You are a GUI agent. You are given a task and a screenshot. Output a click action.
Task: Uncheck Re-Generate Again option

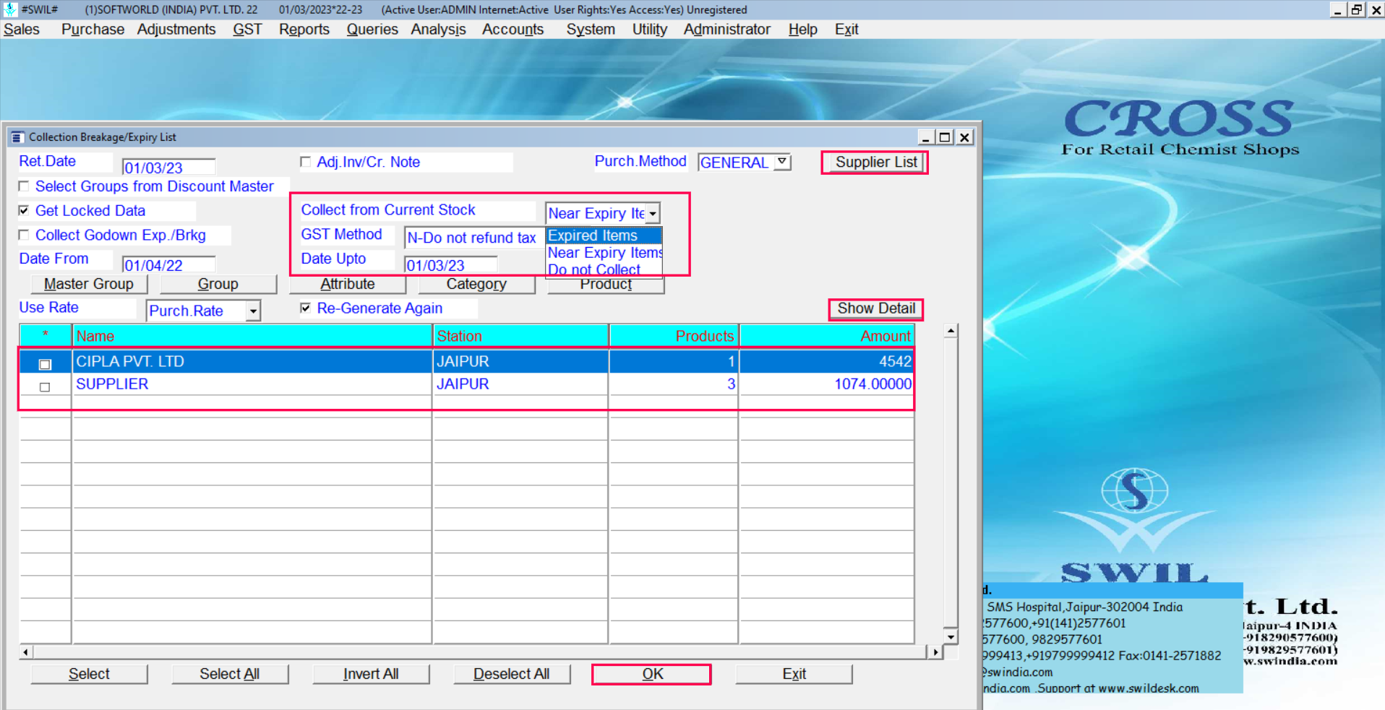pyautogui.click(x=306, y=308)
